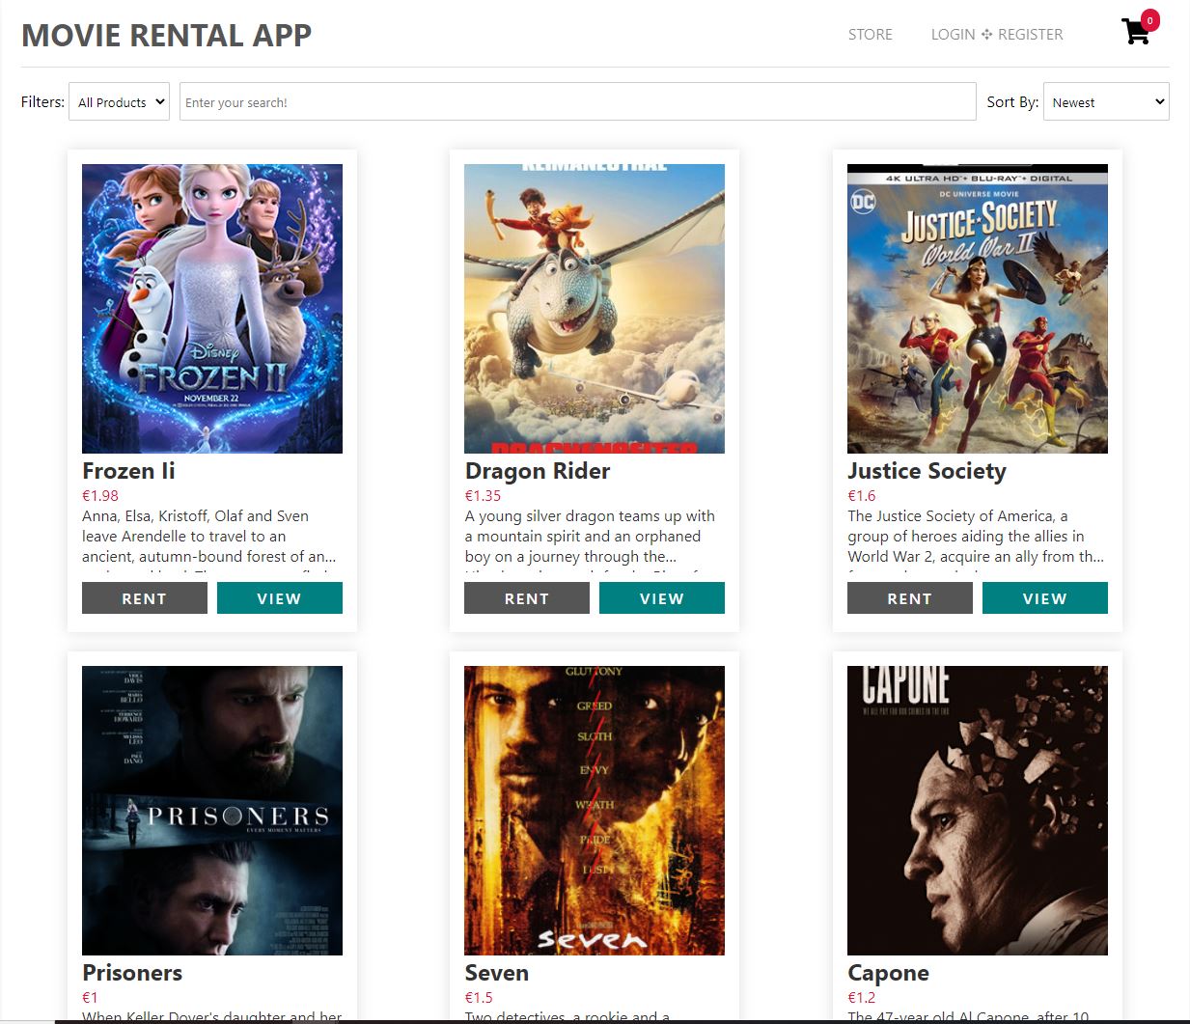Open the Capone movie poster
Image resolution: width=1190 pixels, height=1024 pixels.
[977, 810]
